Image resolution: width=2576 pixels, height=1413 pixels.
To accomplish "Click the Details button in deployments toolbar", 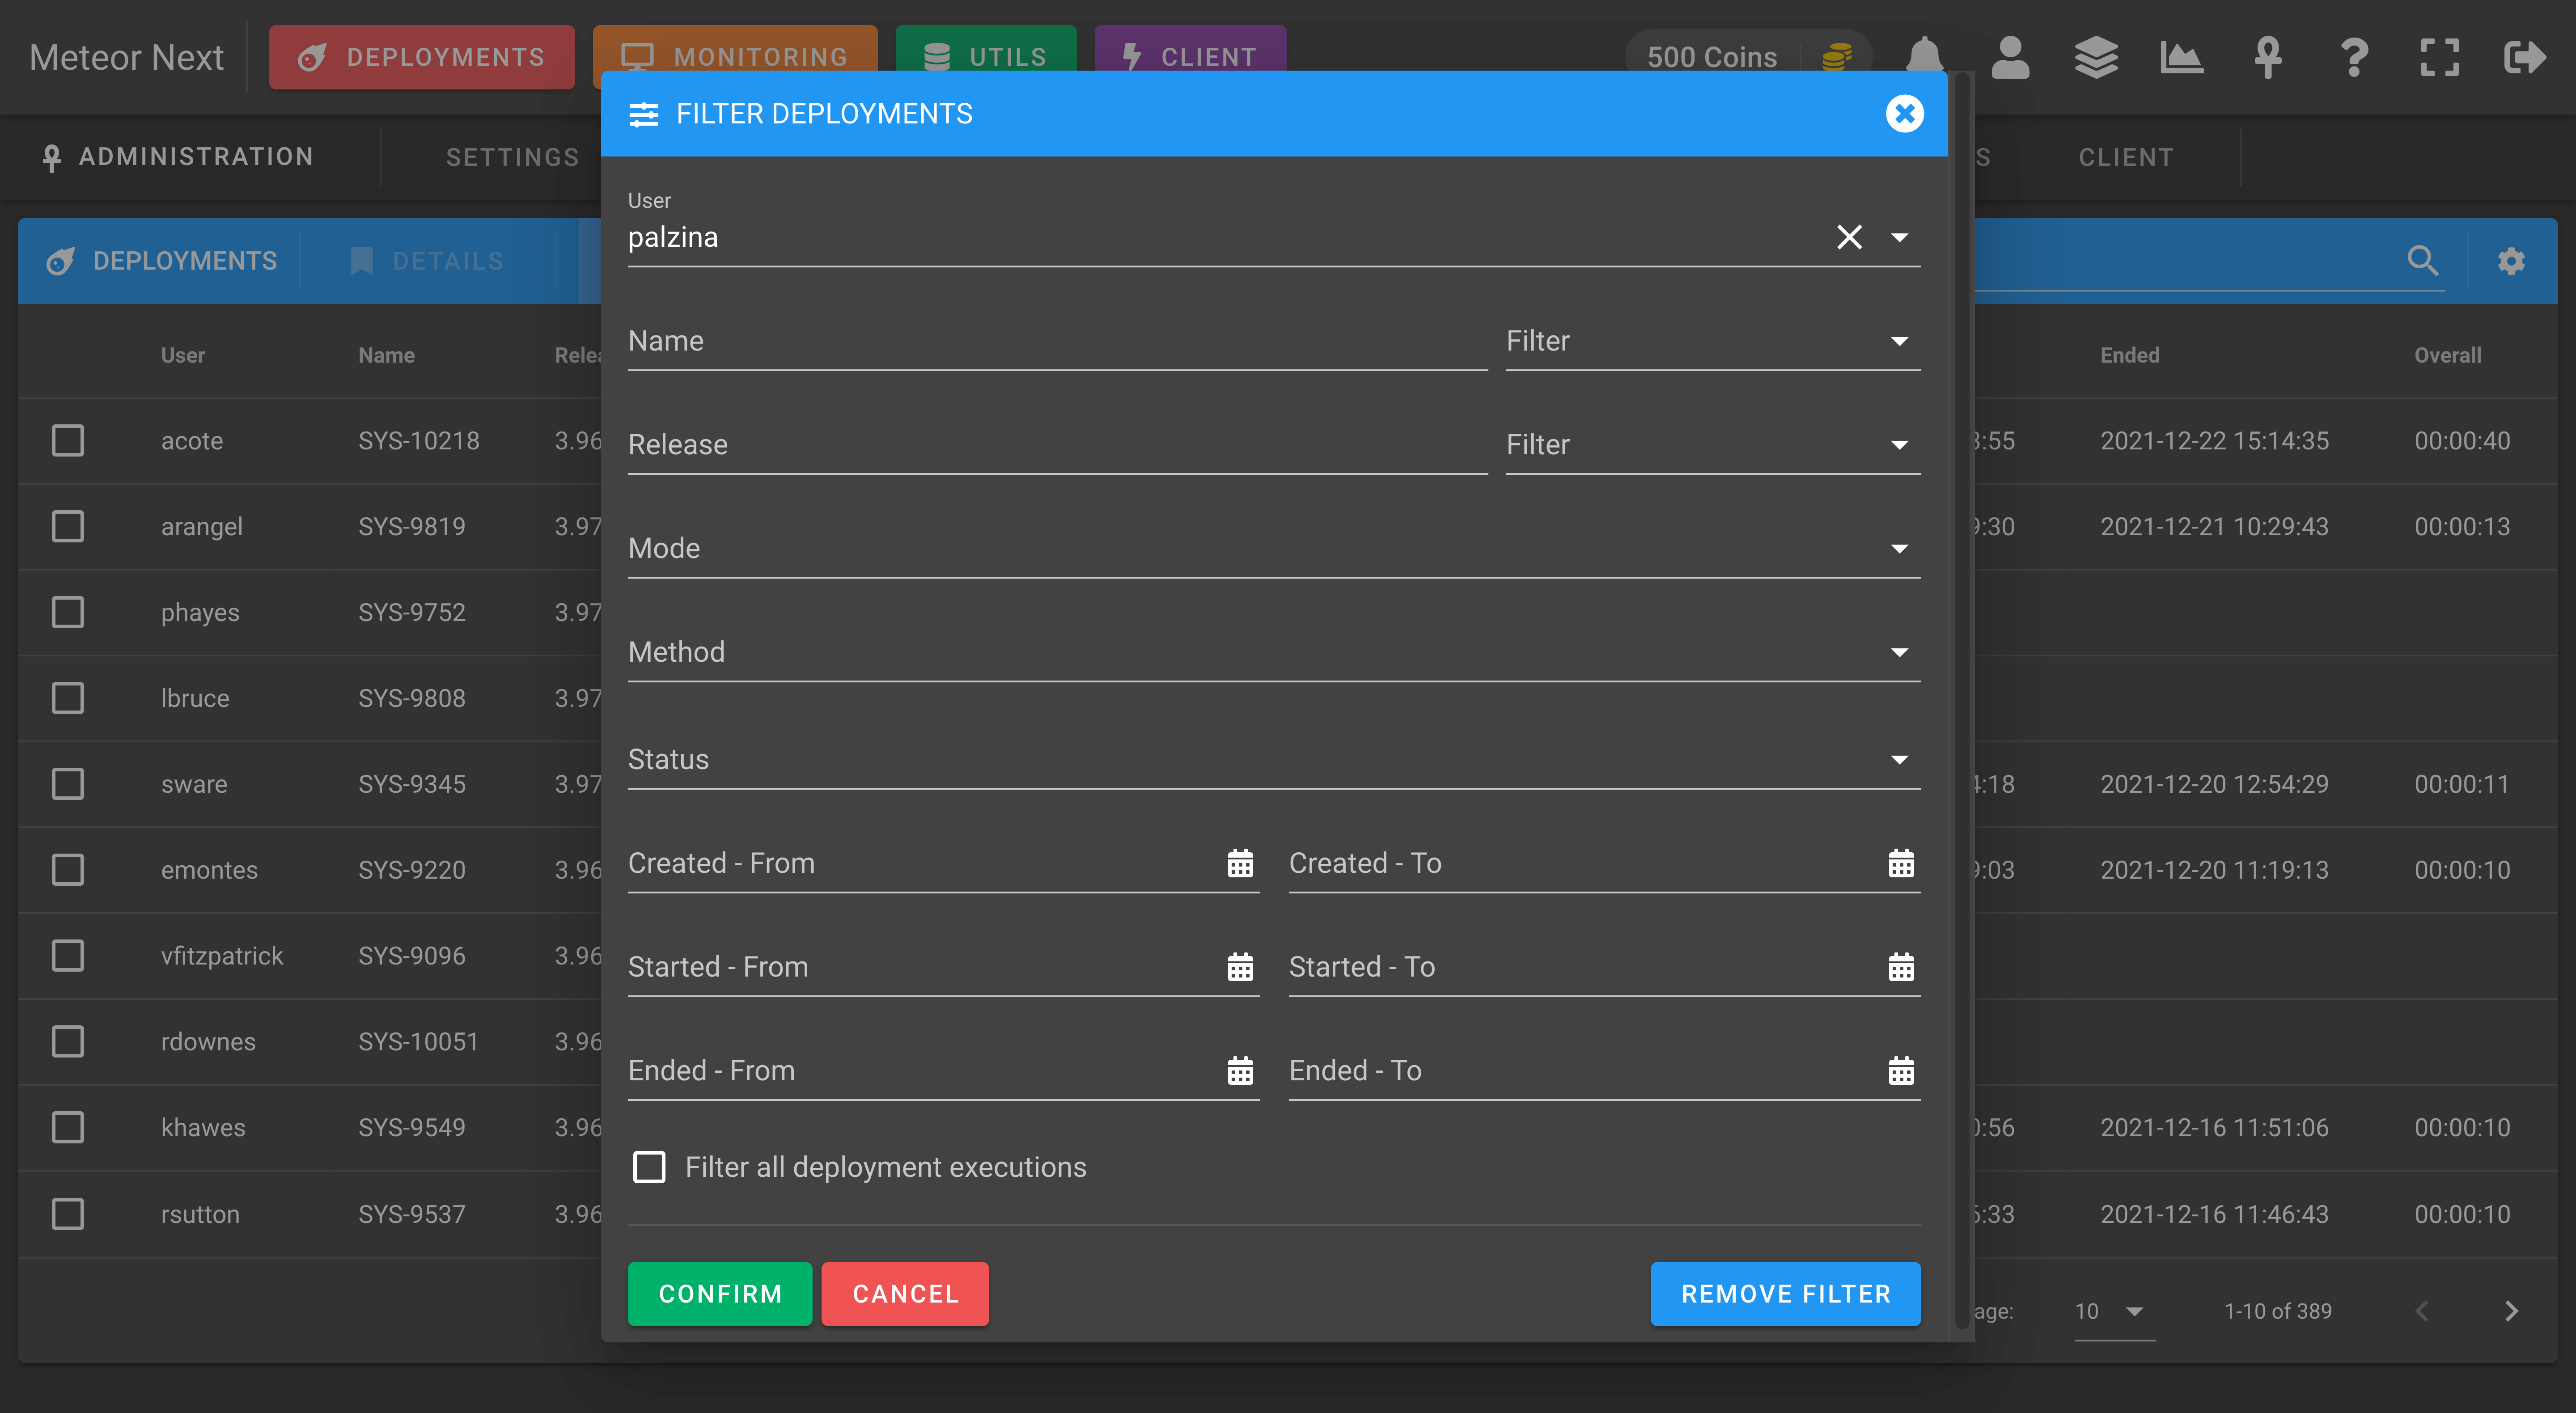I will (x=428, y=261).
